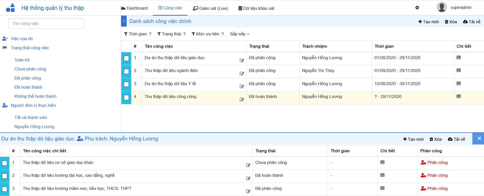Click edit icon for Thu thập dữ liệu ngành điện
Viewport: 484px width, 196px height.
click(242, 73)
